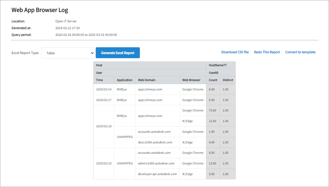Open the Excel Report Type dropdown

(68, 53)
